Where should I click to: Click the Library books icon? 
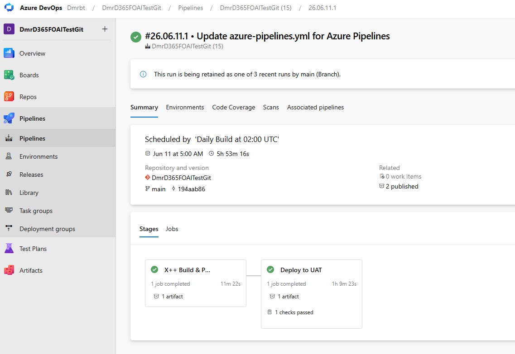[x=9, y=193]
